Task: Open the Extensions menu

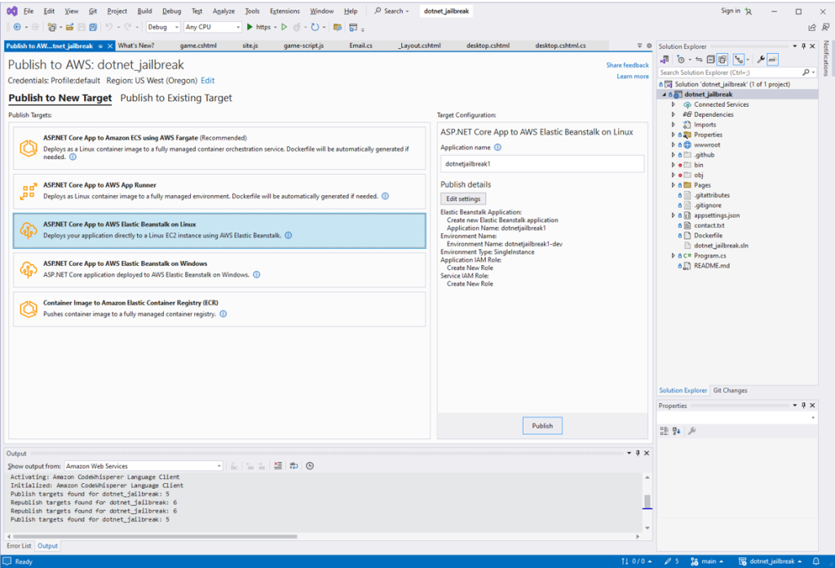Action: (x=287, y=11)
